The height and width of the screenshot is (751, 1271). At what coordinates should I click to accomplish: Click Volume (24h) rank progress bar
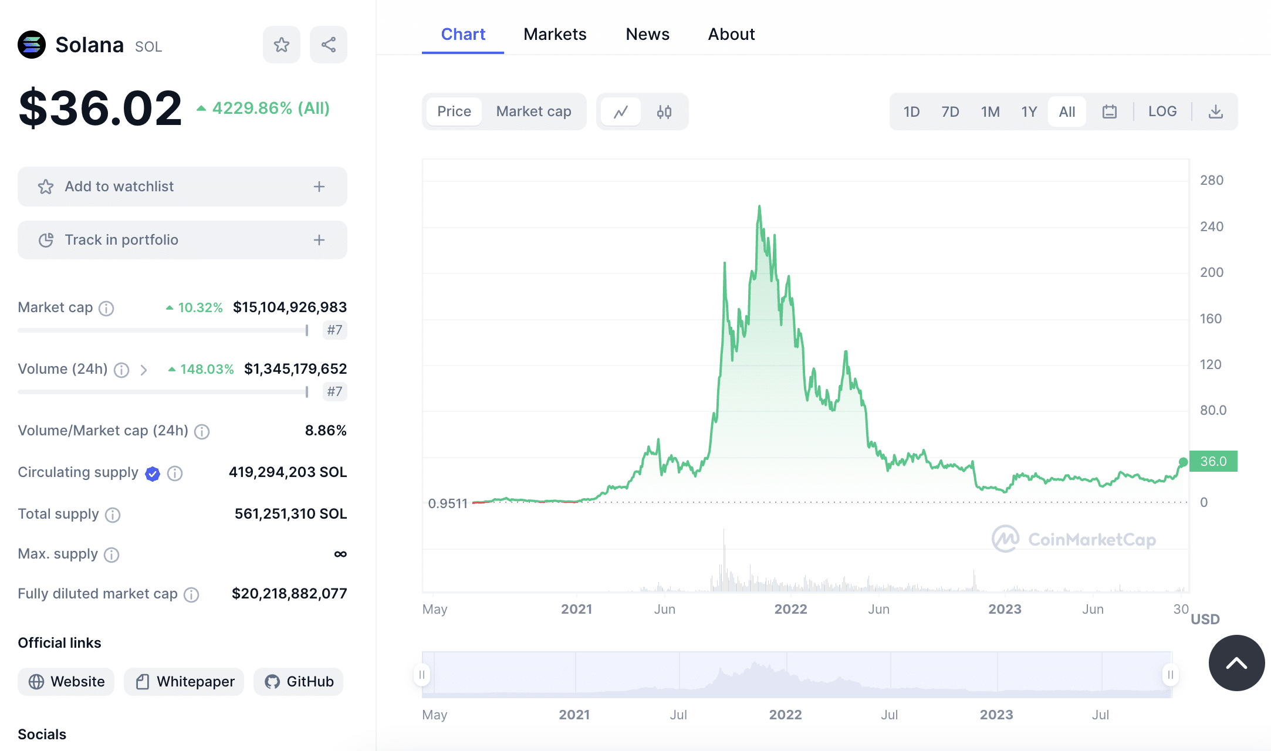pos(163,392)
